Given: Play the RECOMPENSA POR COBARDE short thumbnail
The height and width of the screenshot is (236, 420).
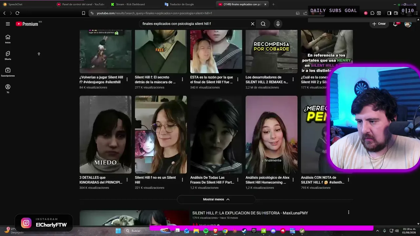Looking at the screenshot, I should 271,51.
